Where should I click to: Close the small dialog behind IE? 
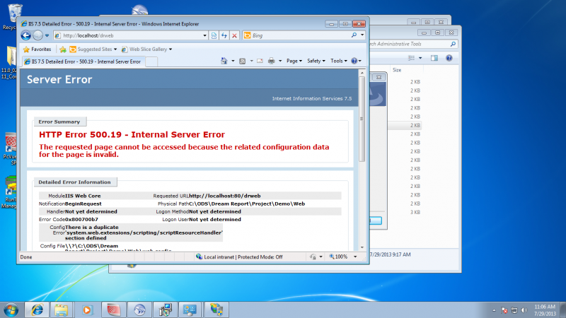coord(379,77)
